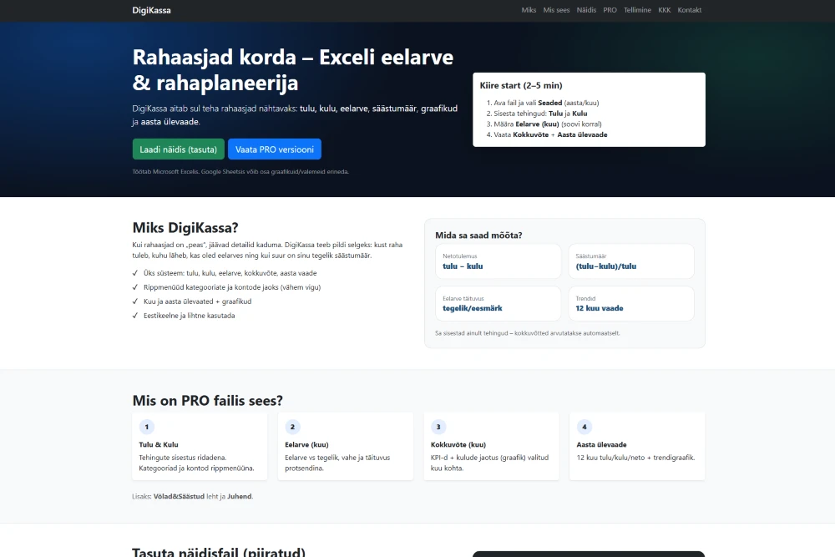Click the number 2 badge for Eelarve (kuu)
The width and height of the screenshot is (835, 557).
tap(293, 427)
